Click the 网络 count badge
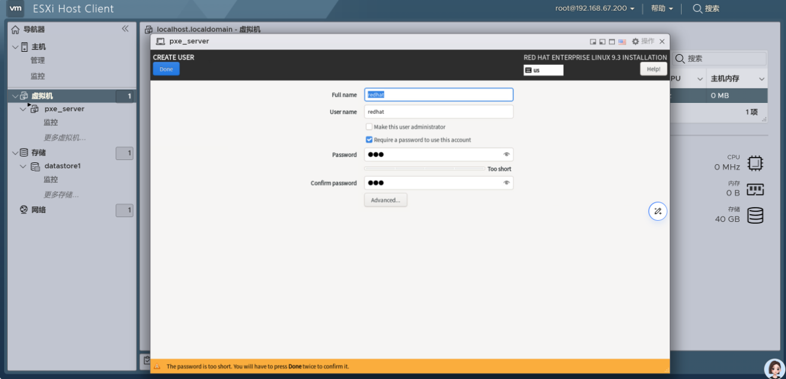Screen dimensions: 786x379 [125, 211]
